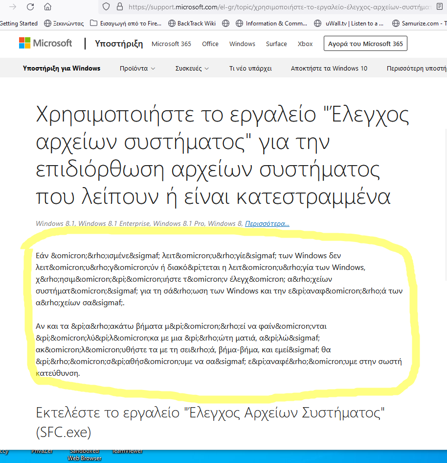Open uWall.tv bookmark
The width and height of the screenshot is (447, 463).
click(x=349, y=24)
